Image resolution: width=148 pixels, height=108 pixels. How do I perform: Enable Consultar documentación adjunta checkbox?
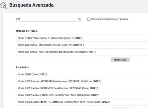pos(89,19)
